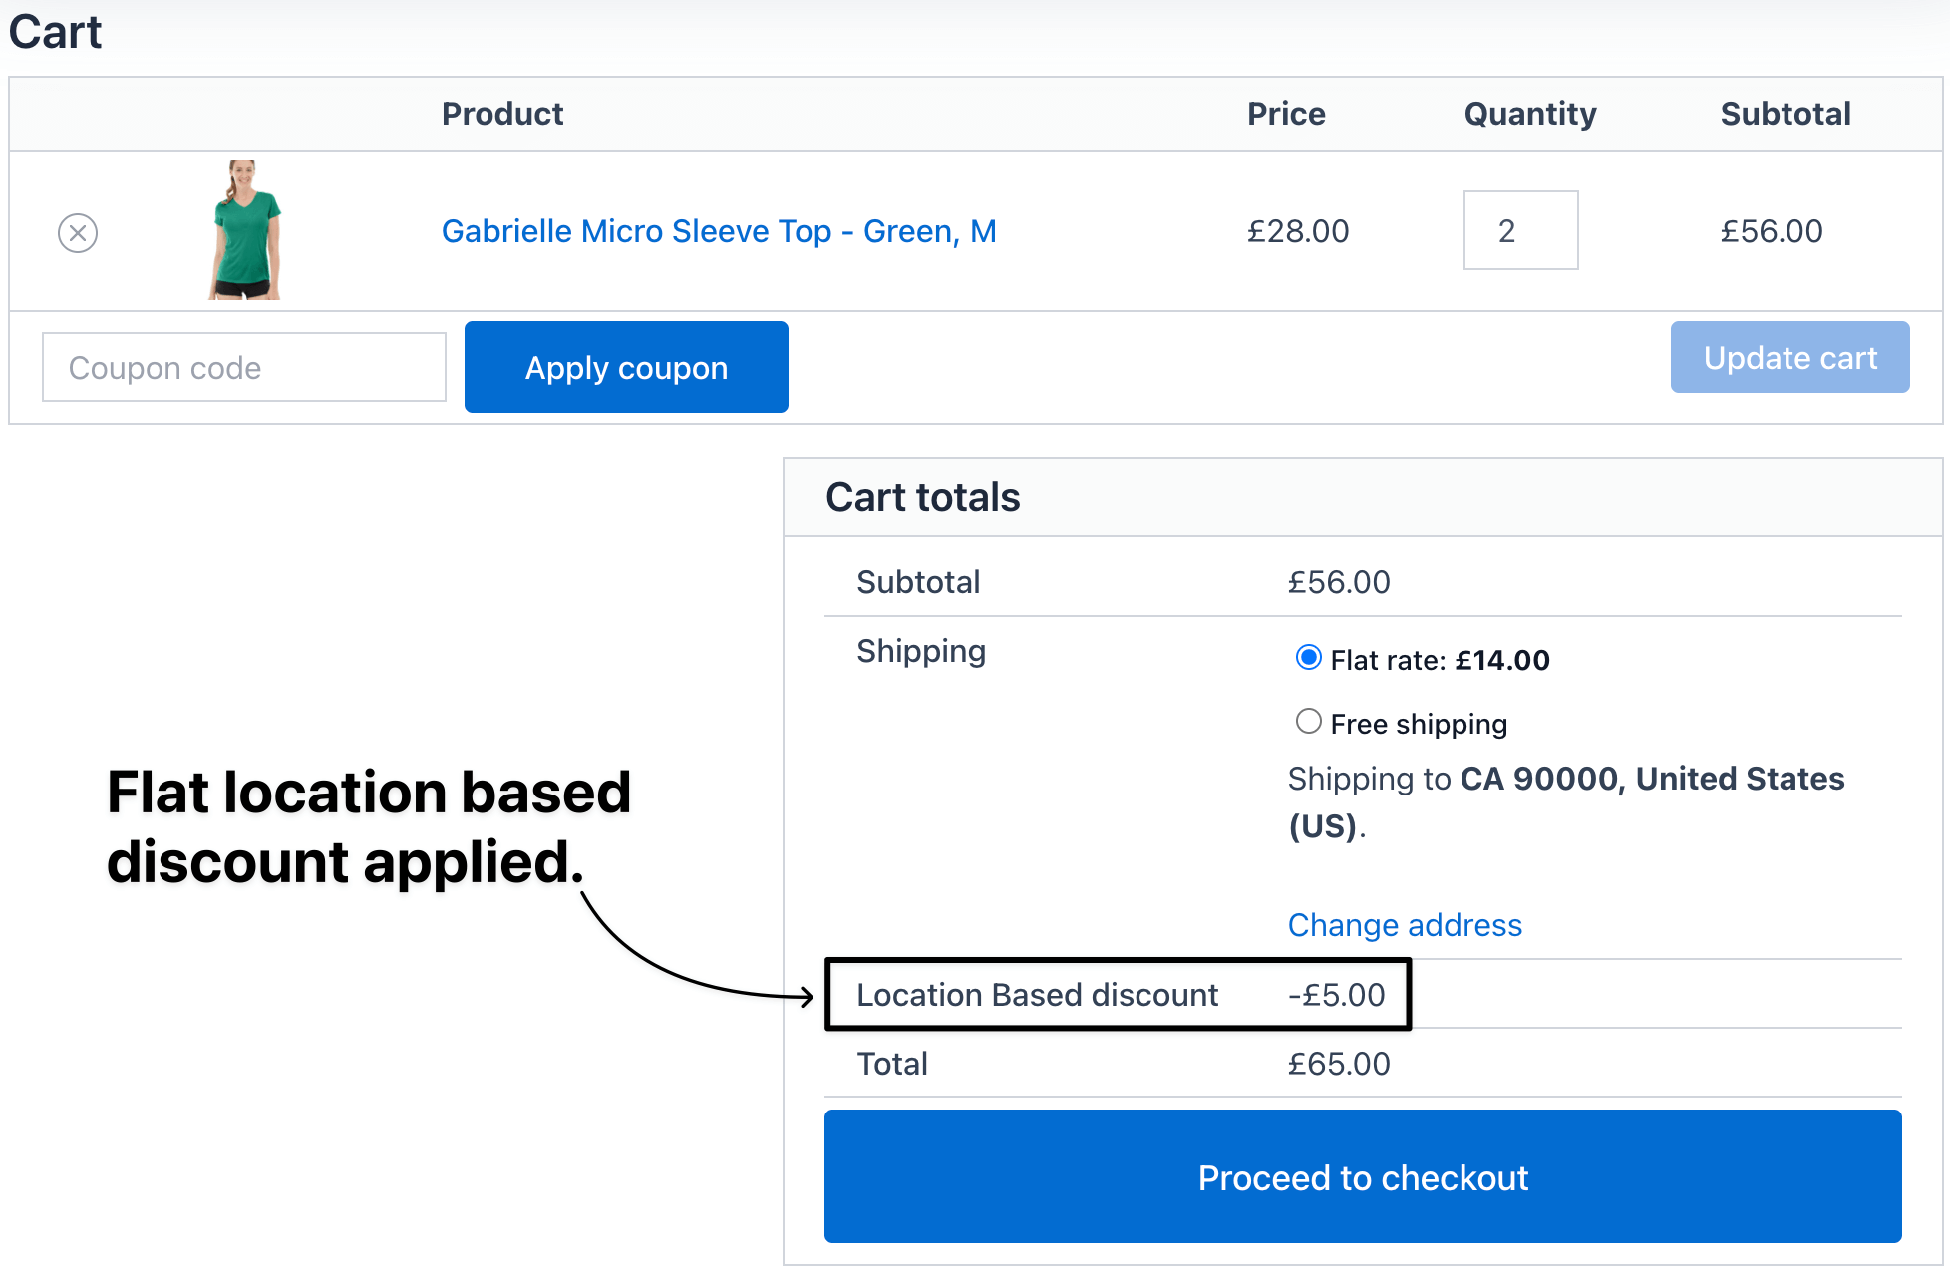Click the Subtotal column header in the cart table
Viewport: 1950px width, 1272px height.
pos(1785,114)
